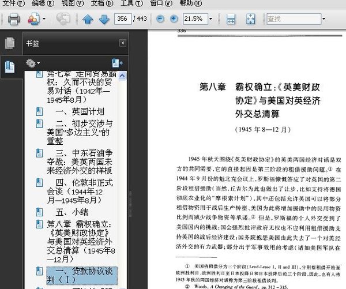Click bookmark icon beside 一、英国计划
The height and width of the screenshot is (289, 346).
39,111
